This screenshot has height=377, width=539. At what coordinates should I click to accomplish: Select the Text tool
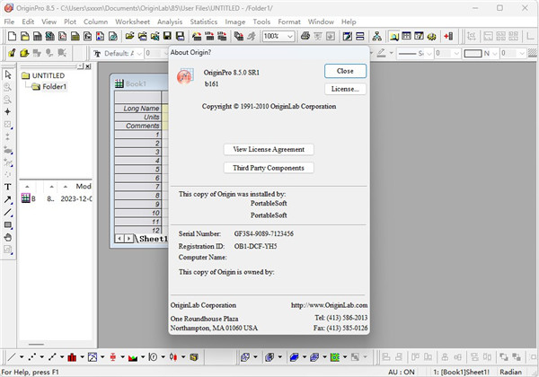8,187
